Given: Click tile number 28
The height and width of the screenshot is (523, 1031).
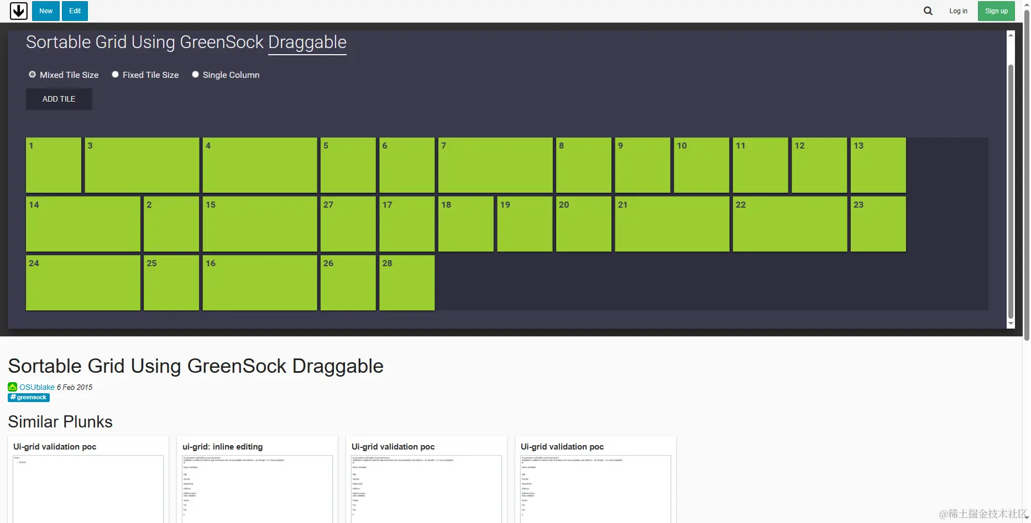Looking at the screenshot, I should coord(407,283).
